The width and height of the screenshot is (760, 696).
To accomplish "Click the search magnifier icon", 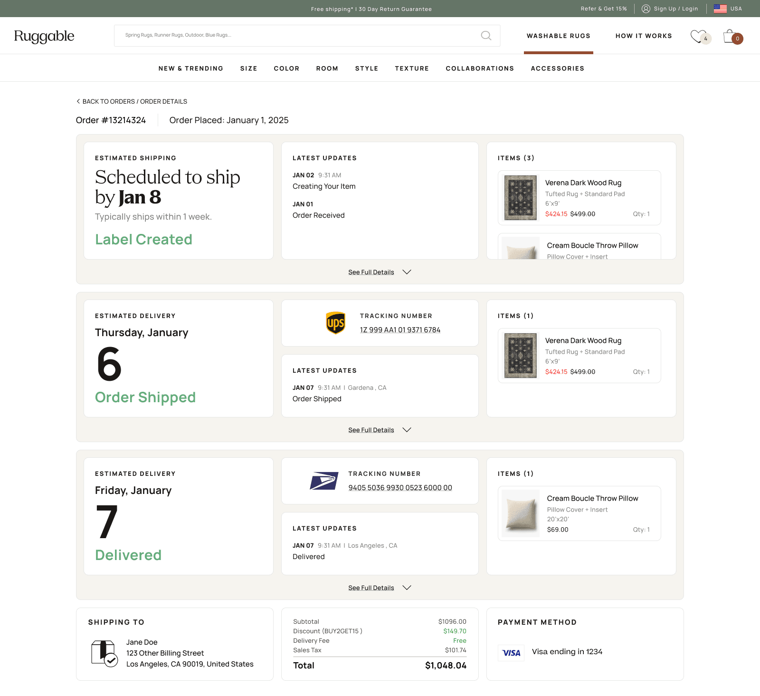I will click(486, 36).
